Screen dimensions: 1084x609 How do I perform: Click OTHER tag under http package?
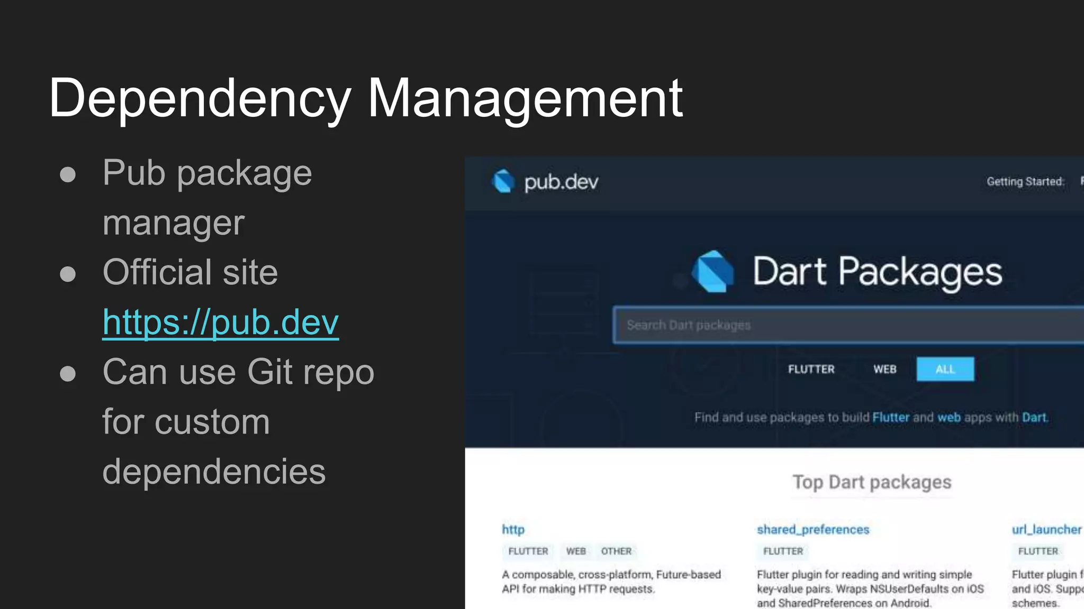(616, 551)
